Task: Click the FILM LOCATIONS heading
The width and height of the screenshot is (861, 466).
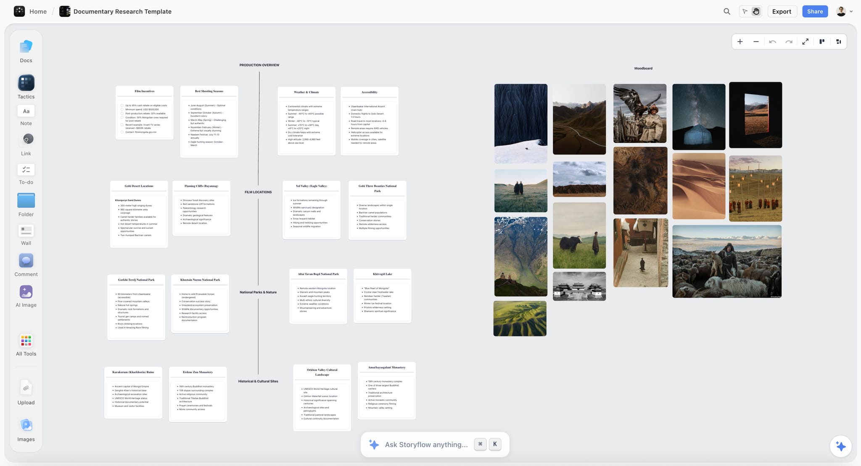Action: tap(258, 192)
